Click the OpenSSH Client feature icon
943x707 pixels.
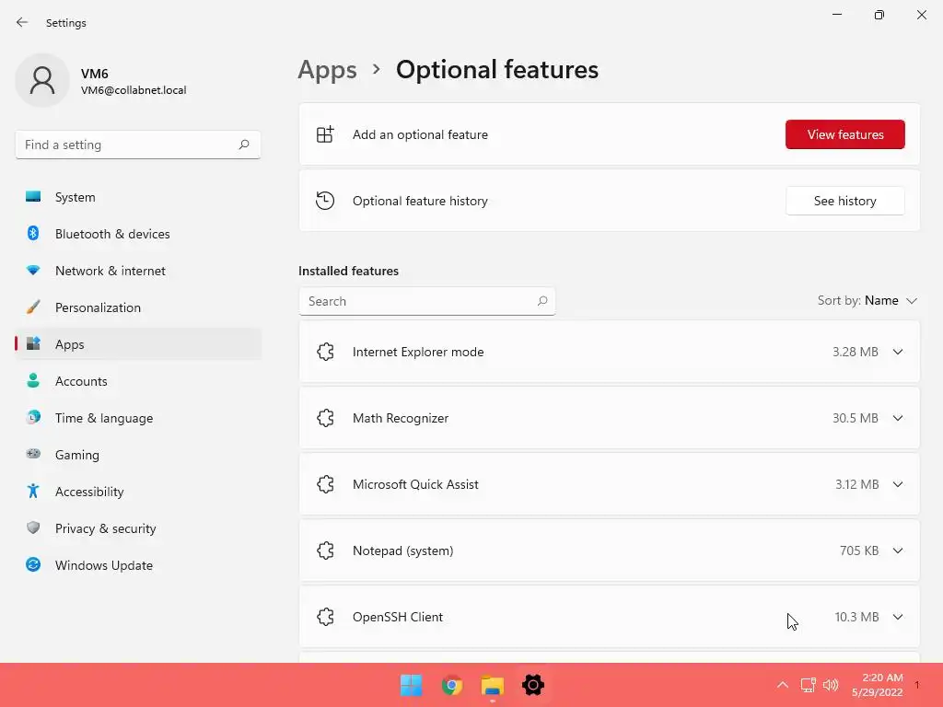pos(325,617)
